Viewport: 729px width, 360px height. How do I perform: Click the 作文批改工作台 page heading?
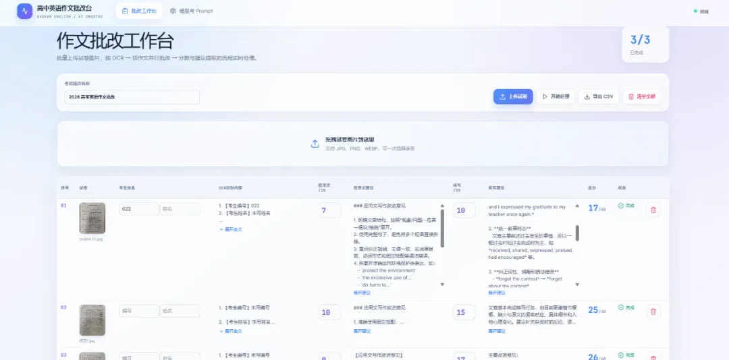pyautogui.click(x=115, y=41)
